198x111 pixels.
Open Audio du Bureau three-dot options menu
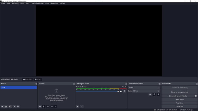tap(125, 91)
